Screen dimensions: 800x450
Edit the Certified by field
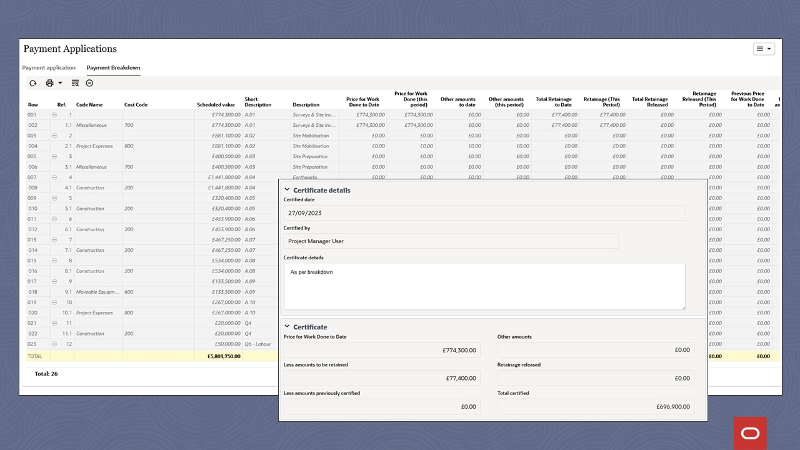coord(437,241)
